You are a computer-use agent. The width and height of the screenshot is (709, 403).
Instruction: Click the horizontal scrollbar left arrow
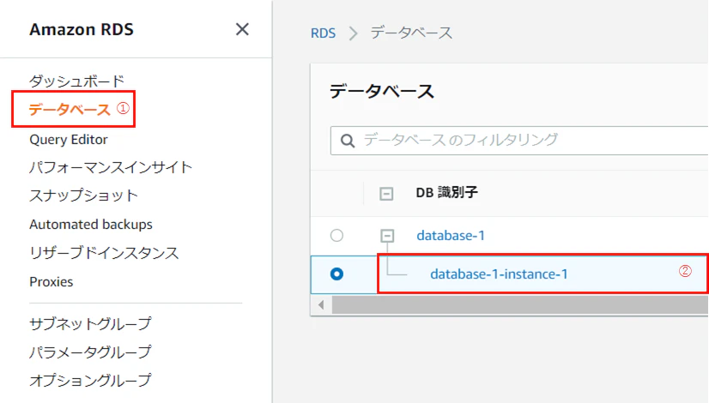pos(321,305)
